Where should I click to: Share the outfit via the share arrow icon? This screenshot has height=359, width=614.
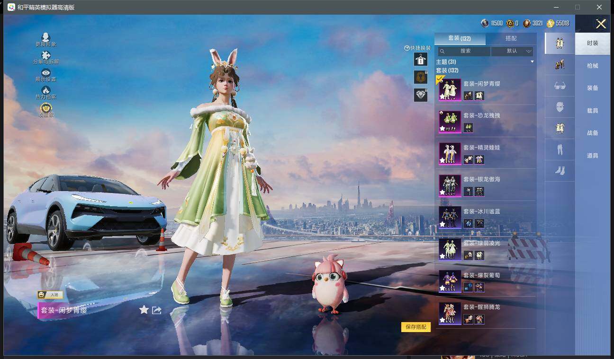(x=157, y=310)
